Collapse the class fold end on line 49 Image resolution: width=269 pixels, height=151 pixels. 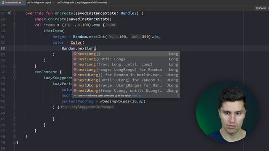15,142
